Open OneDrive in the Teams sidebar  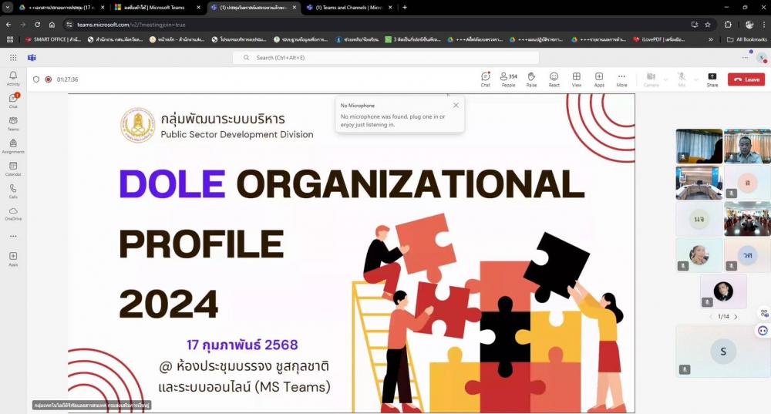pos(13,214)
